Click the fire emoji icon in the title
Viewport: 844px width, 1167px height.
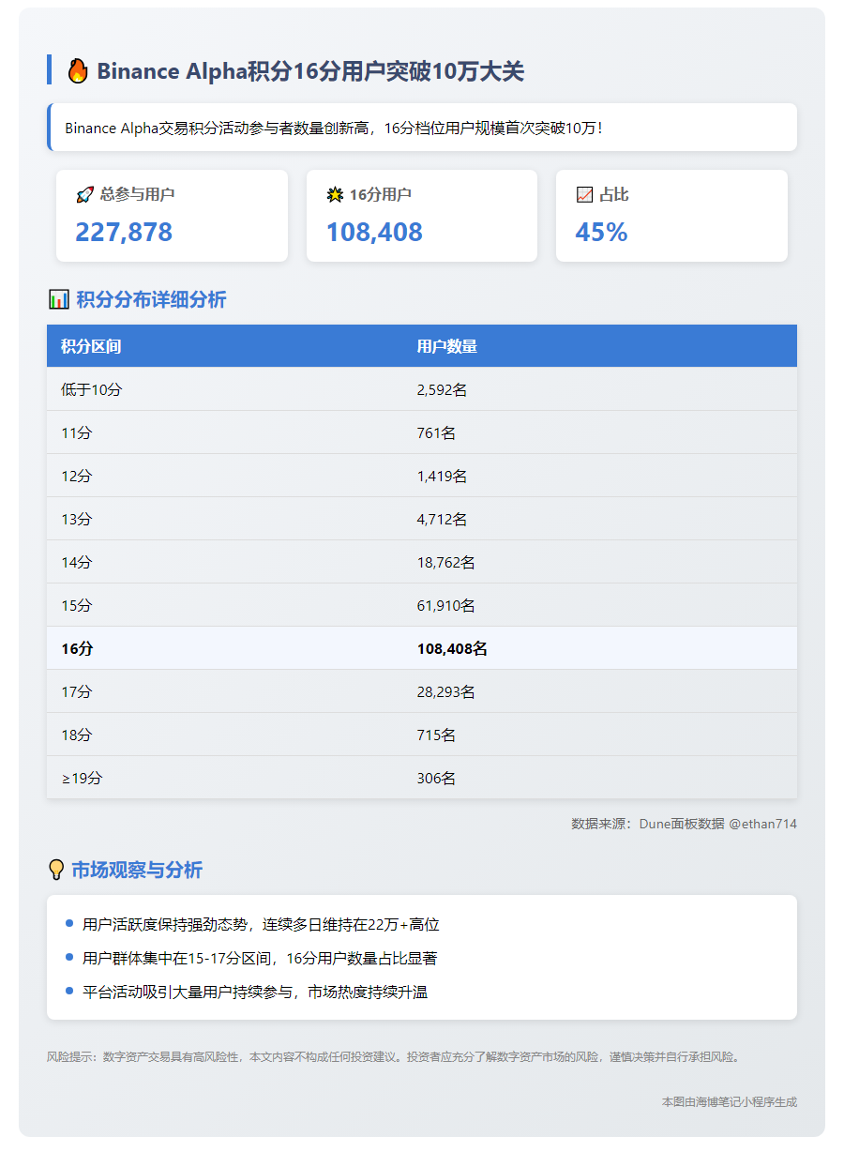(x=78, y=70)
